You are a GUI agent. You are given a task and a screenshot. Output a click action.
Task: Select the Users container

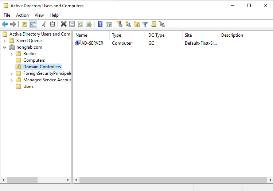pos(28,86)
